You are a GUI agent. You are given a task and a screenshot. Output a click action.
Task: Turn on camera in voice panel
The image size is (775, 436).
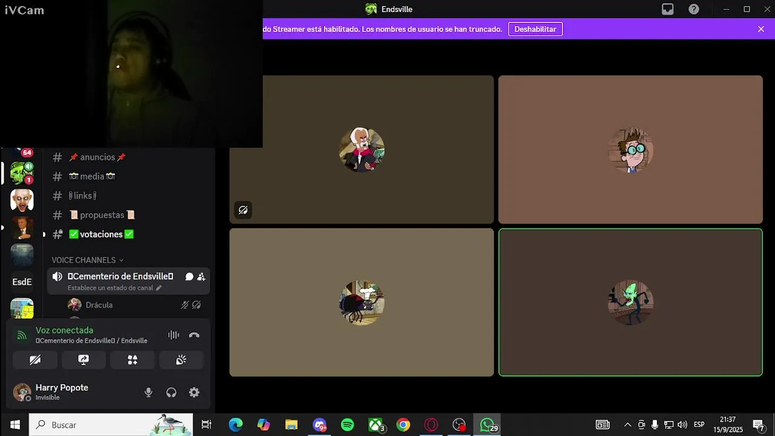tap(35, 360)
